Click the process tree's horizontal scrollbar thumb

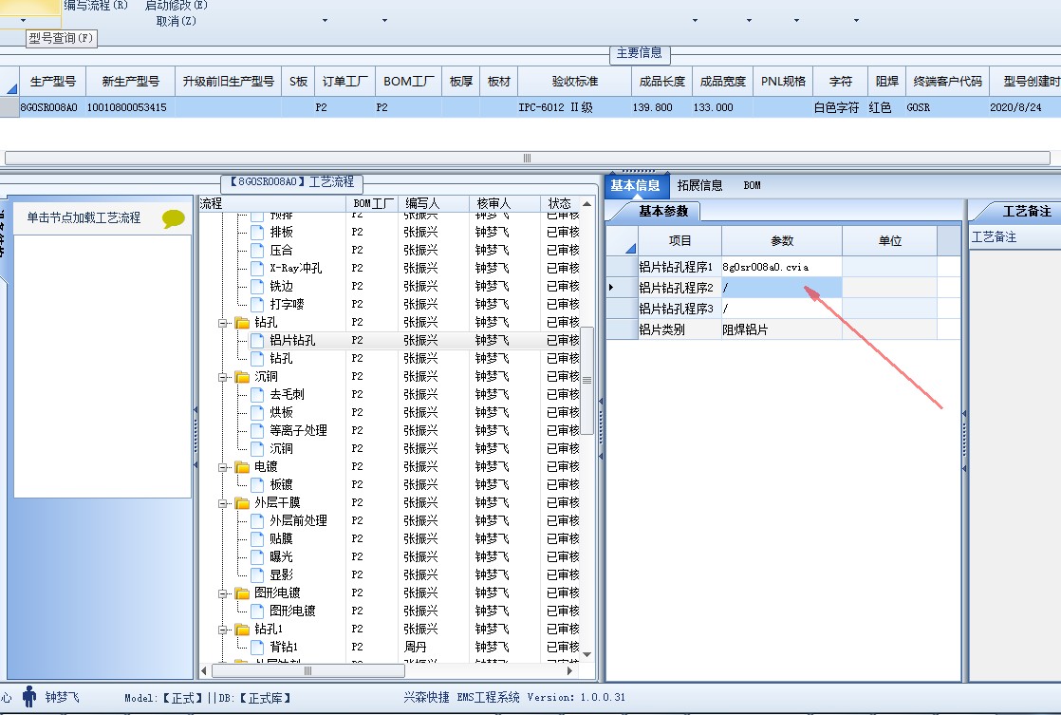pos(307,671)
